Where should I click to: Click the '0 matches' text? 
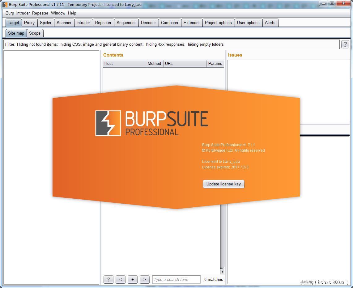pos(214,279)
